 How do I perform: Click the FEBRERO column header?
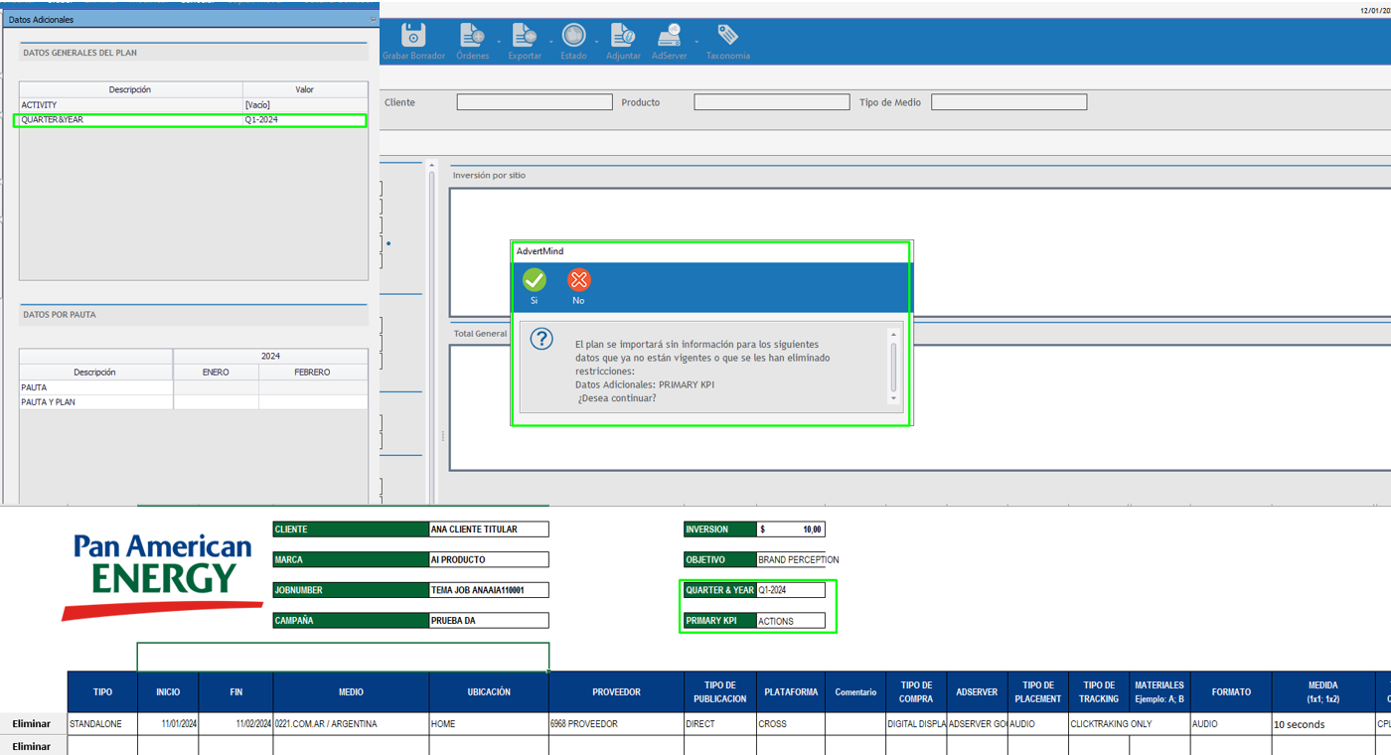click(313, 373)
